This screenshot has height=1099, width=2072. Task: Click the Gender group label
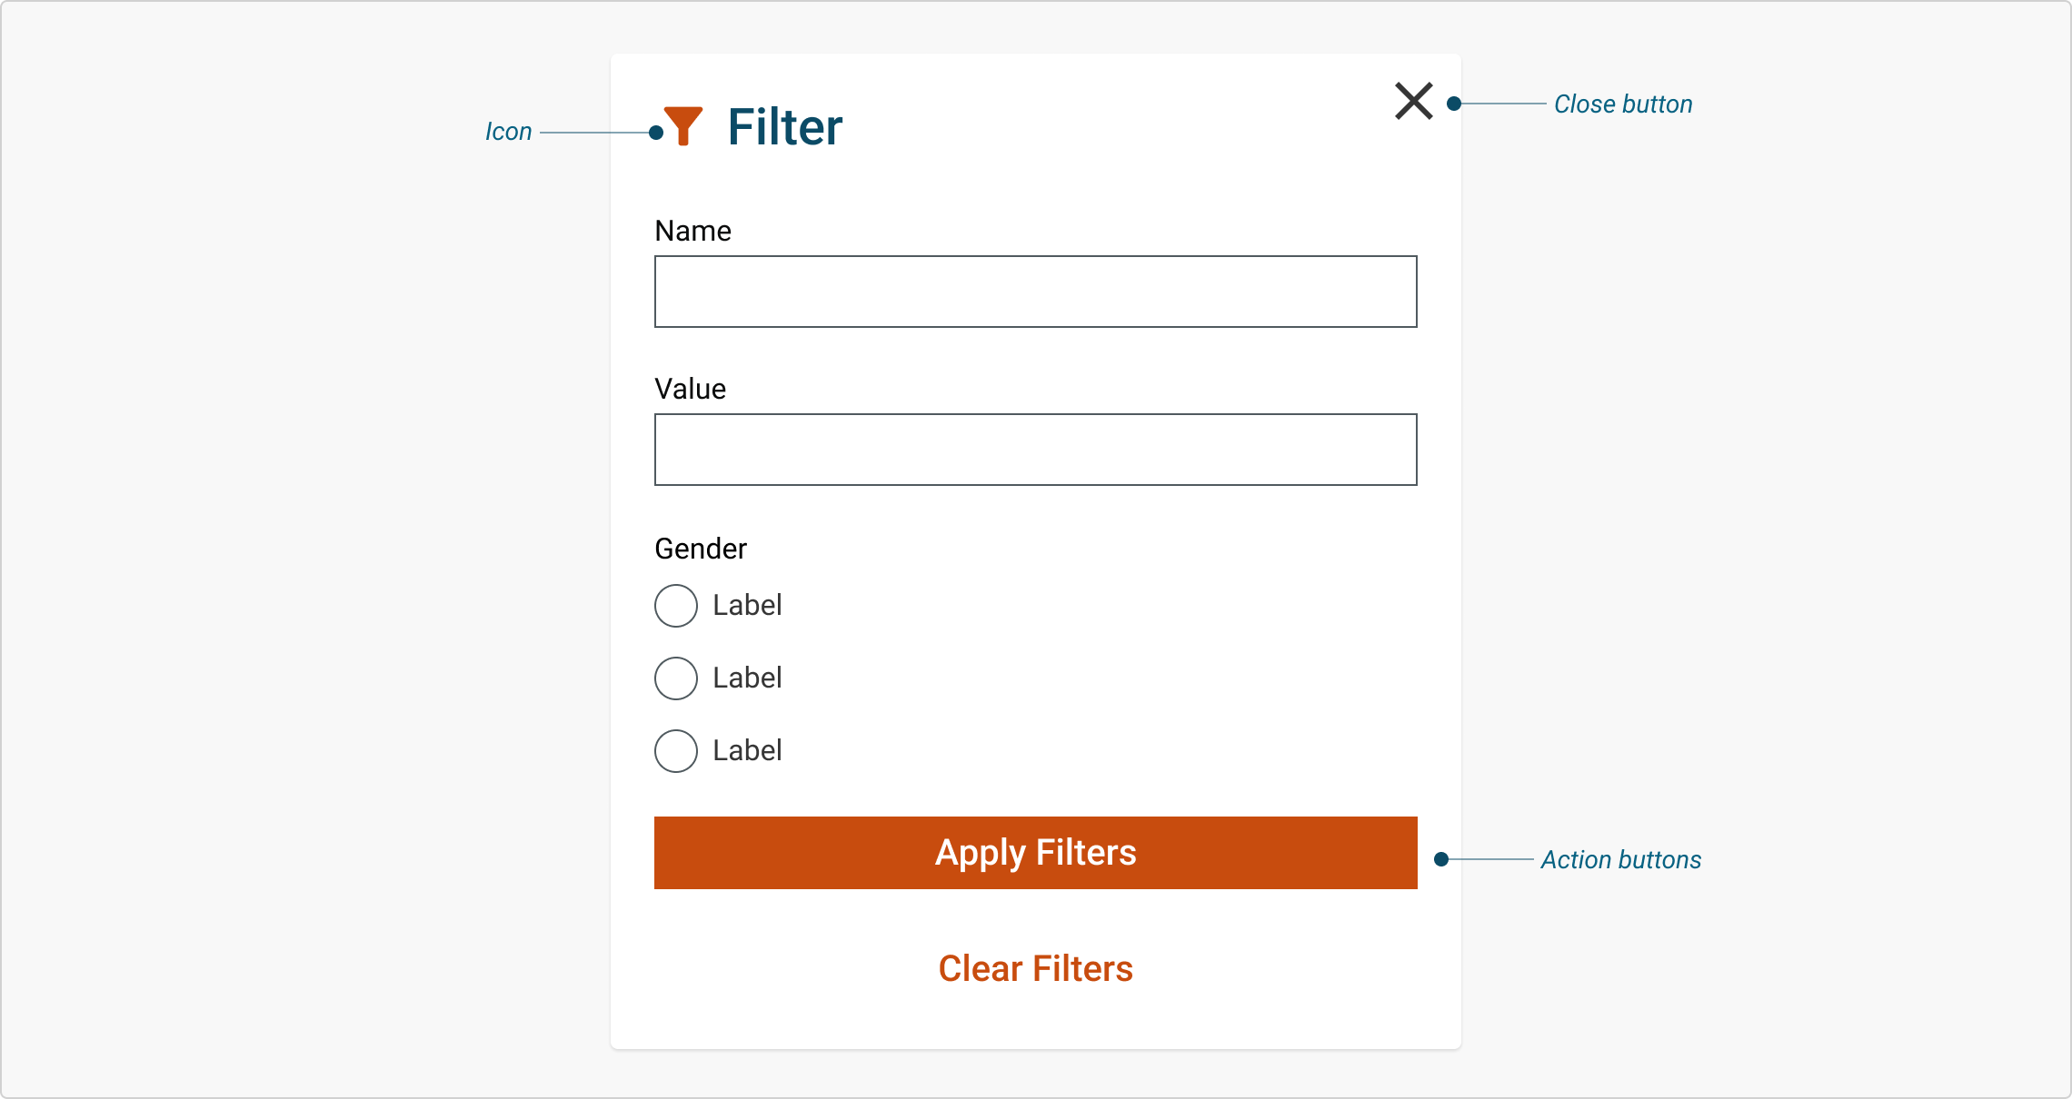[x=701, y=549]
